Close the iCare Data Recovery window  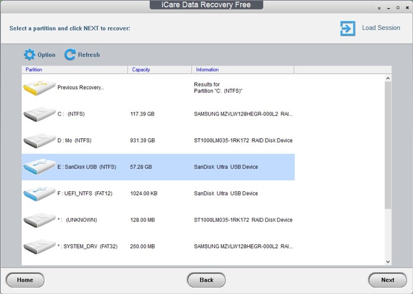408,8
